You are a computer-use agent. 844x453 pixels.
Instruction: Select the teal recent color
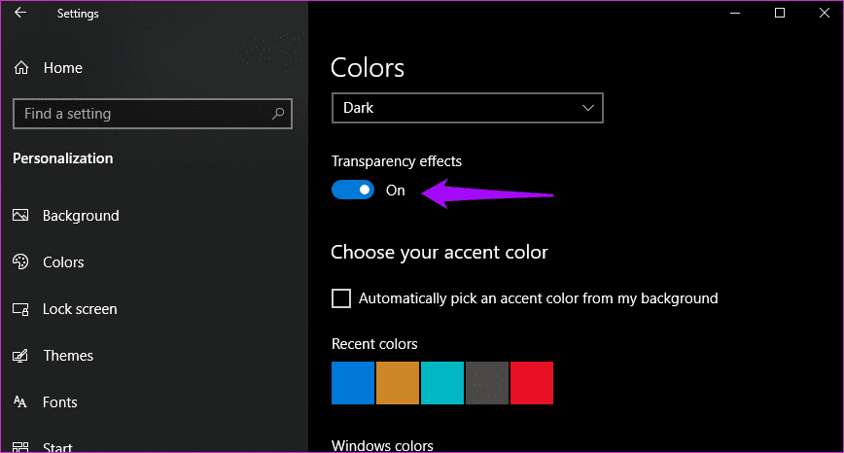click(441, 382)
